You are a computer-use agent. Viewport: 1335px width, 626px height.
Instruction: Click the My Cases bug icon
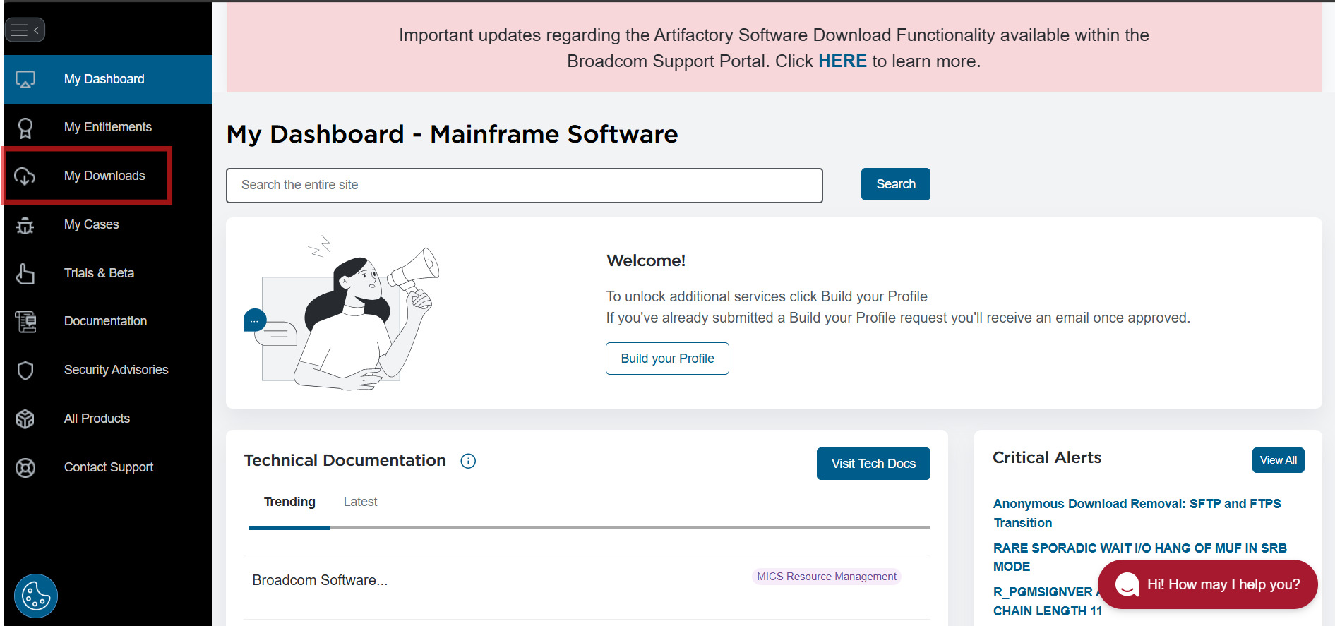[x=25, y=225]
